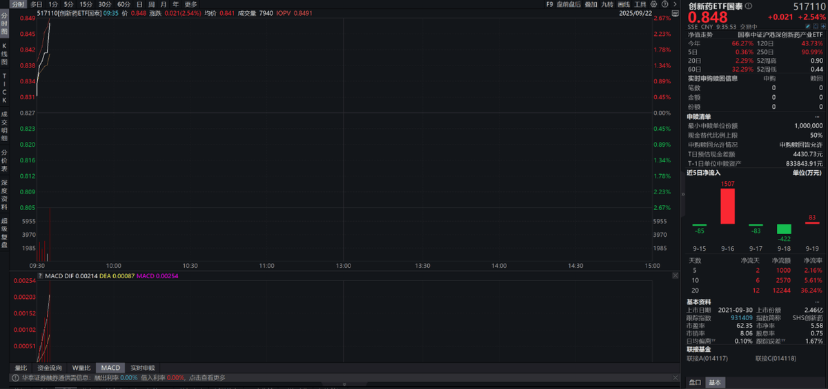828x389 pixels.
Task: Click the monitor icon below the date 2025/09/22
Action: click(x=675, y=14)
